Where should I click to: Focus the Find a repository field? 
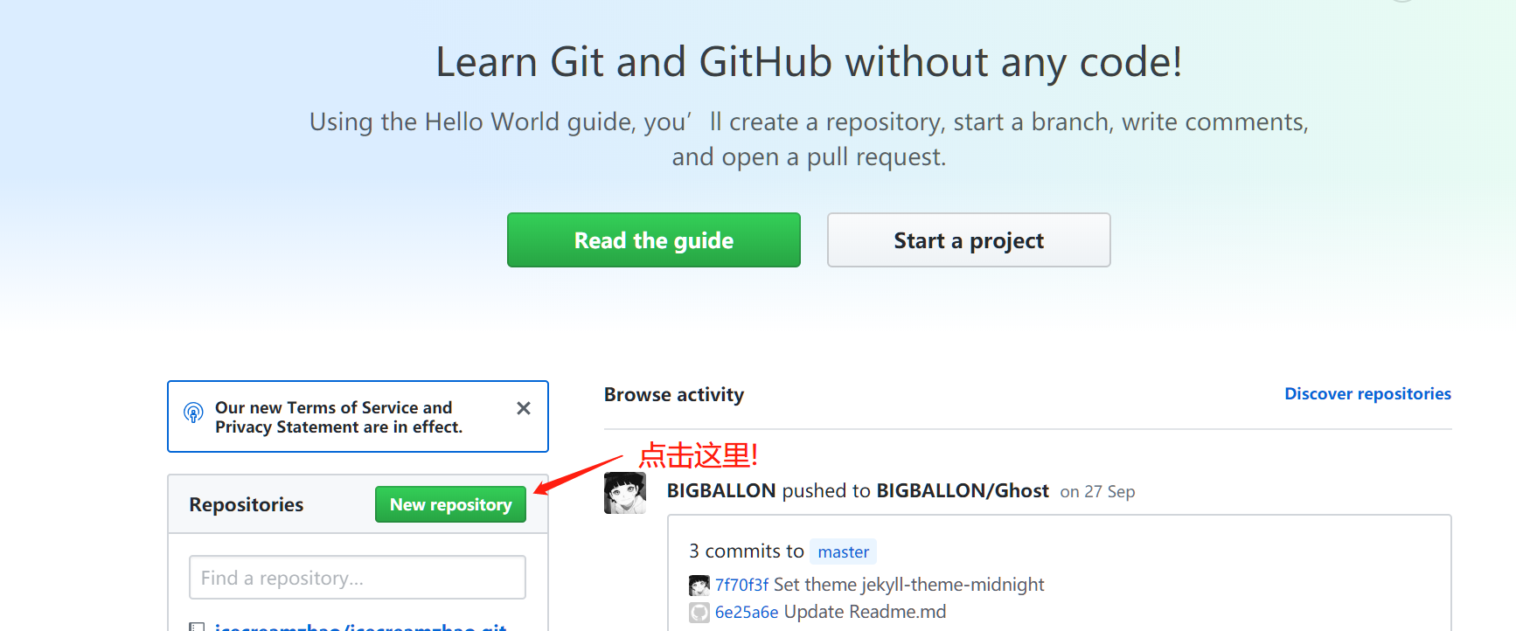click(357, 578)
